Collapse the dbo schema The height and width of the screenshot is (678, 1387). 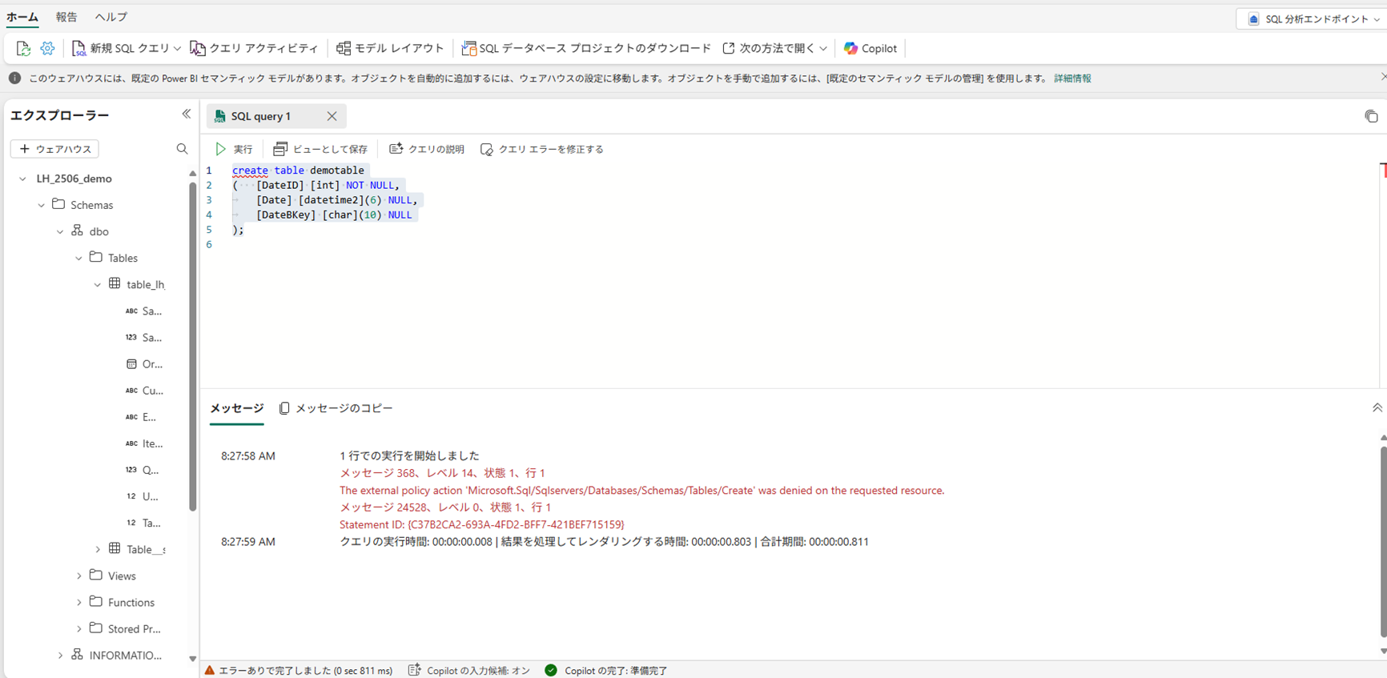[60, 232]
